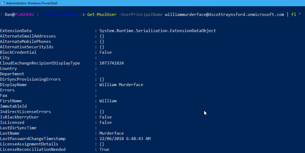Click the fl command after the pipe
The height and width of the screenshot is (153, 305).
293,14
